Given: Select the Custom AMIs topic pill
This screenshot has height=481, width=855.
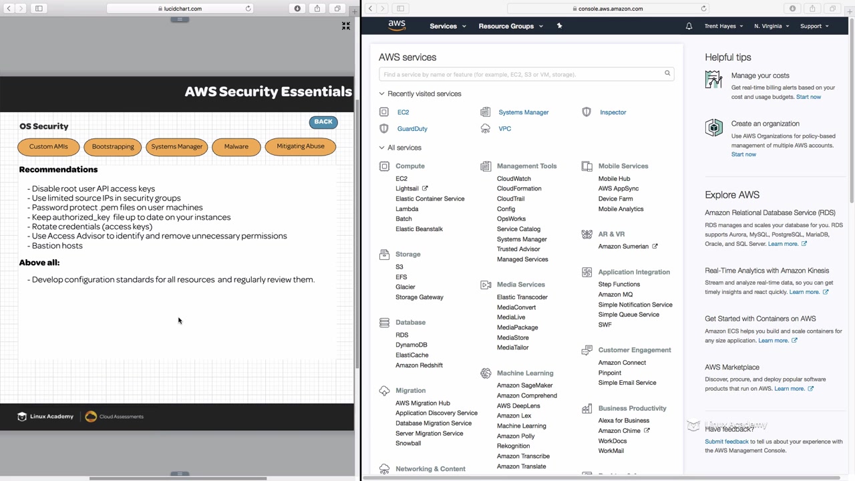Looking at the screenshot, I should pos(48,146).
